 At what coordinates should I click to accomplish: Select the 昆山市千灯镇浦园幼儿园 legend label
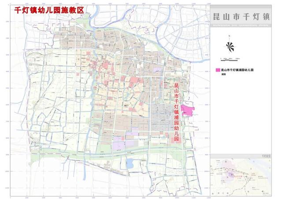pyautogui.click(x=238, y=70)
